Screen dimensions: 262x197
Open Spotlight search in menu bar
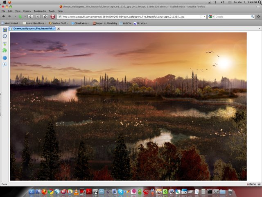[x=260, y=2]
